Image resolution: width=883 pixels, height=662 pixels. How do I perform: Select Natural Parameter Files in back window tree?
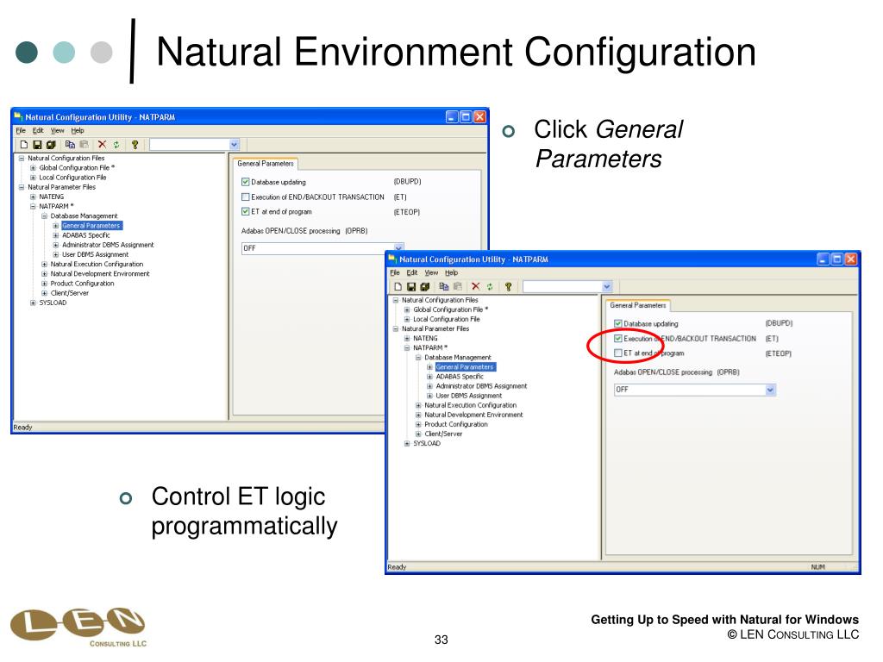[x=61, y=187]
